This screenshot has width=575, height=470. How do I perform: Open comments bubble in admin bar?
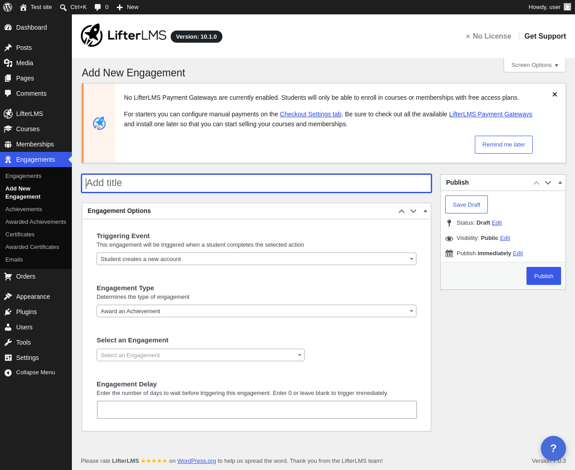click(x=98, y=7)
